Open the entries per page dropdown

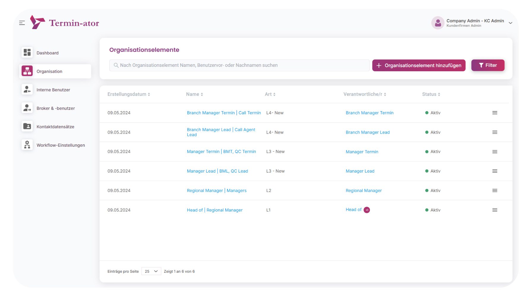(x=151, y=271)
